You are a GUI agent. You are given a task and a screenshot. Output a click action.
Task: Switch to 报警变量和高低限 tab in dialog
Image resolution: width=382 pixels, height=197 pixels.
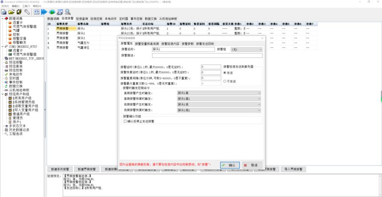147,44
